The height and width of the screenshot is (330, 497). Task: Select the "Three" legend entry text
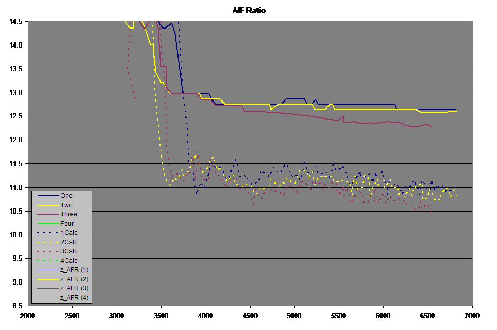point(68,214)
